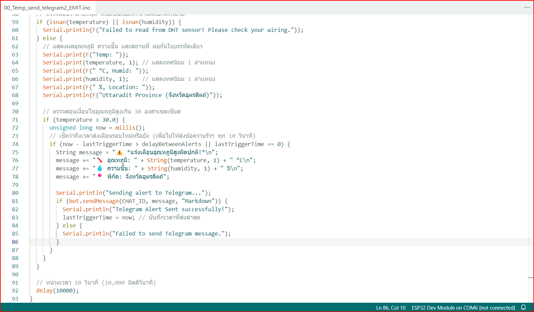Click the vertical scrollbar marker near bottom
Screen dimensions: 534x312
click(x=531, y=277)
